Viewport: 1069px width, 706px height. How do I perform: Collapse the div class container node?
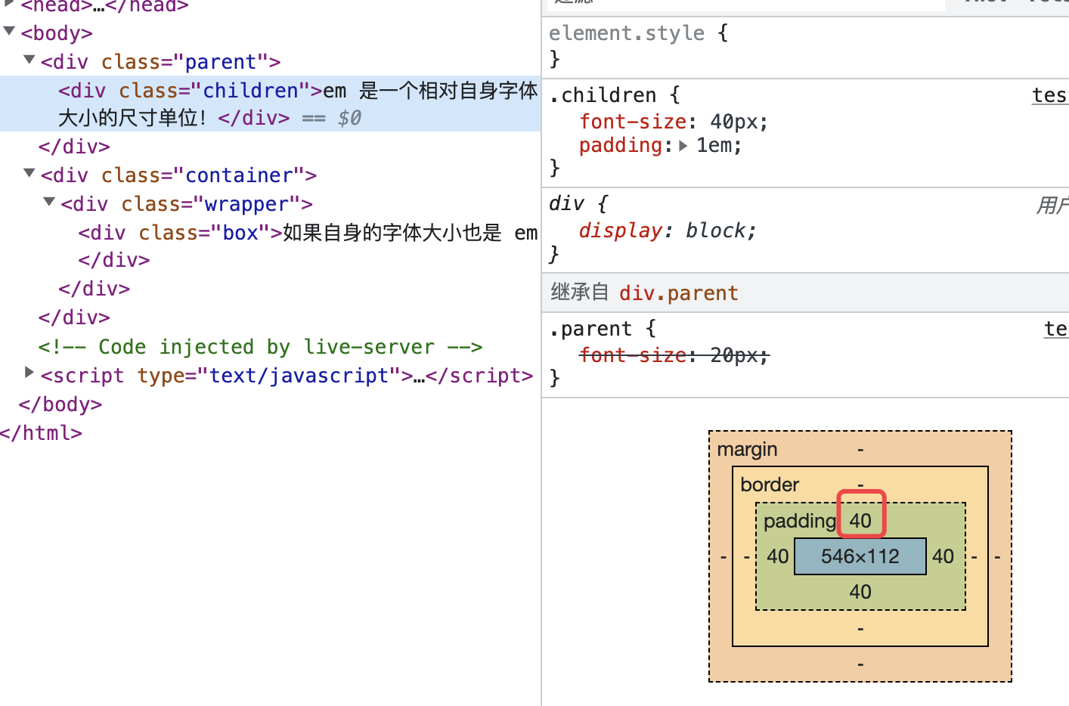(x=29, y=173)
